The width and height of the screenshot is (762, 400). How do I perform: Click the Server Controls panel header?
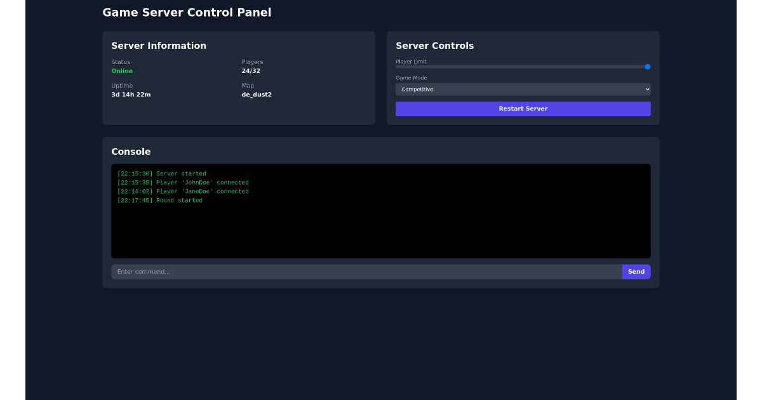[x=435, y=45]
